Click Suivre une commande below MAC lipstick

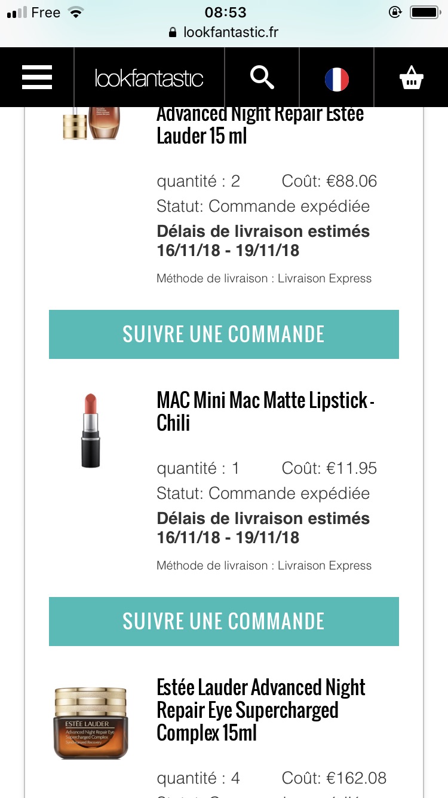(224, 622)
